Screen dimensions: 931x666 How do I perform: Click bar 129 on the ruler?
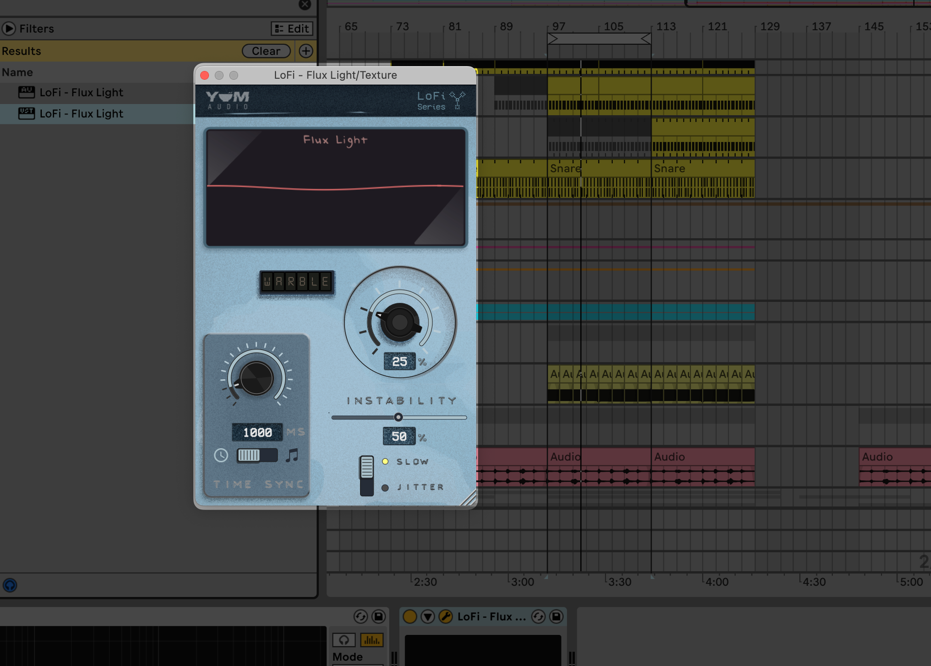click(x=770, y=26)
